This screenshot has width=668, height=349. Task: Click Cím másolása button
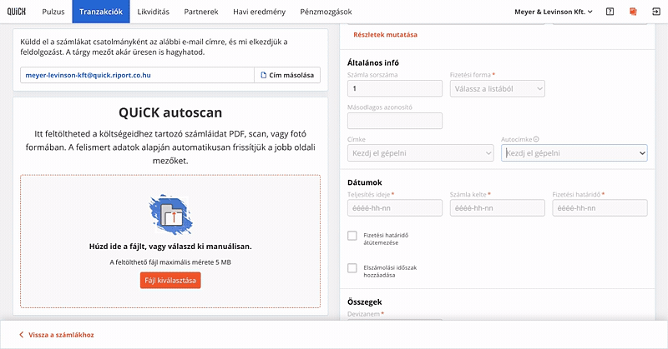[x=287, y=75]
